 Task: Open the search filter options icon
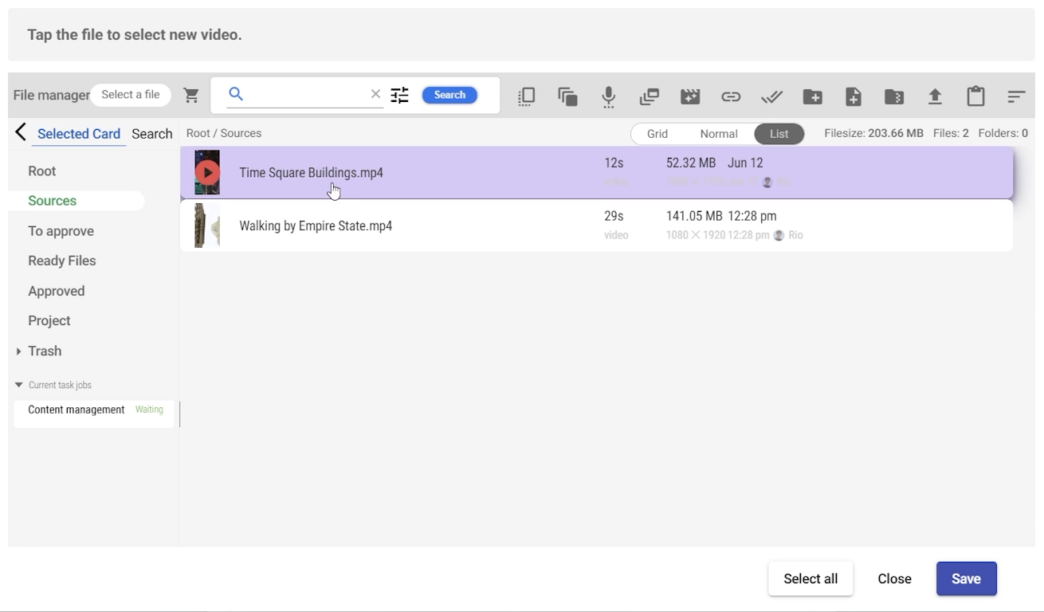coord(399,95)
